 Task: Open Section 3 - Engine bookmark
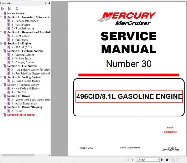[x=19, y=43]
